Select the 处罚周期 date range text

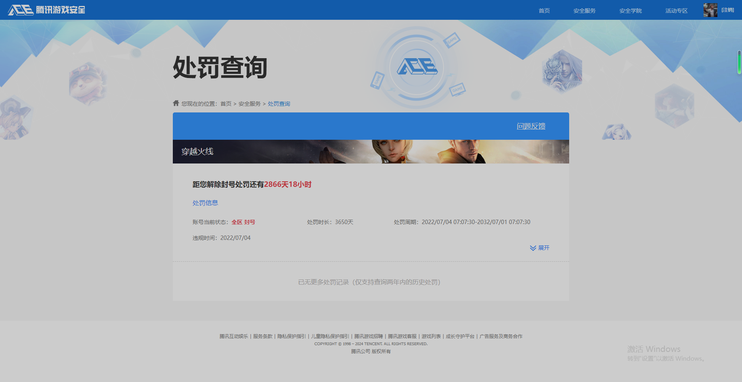click(x=462, y=222)
